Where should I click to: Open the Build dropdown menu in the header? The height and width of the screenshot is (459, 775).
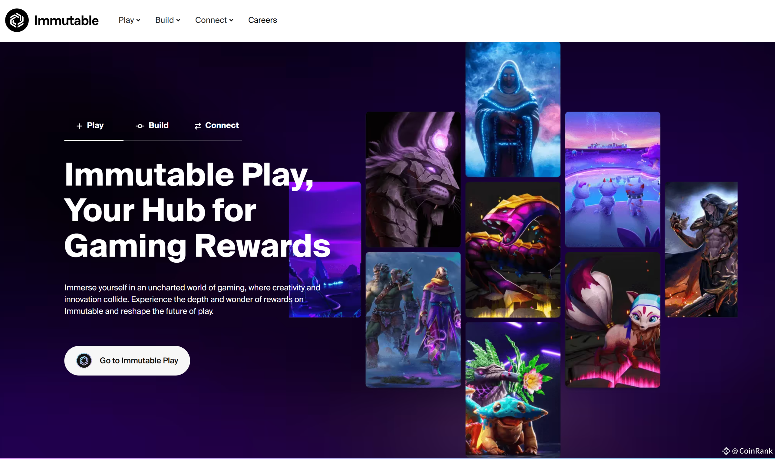pyautogui.click(x=168, y=20)
